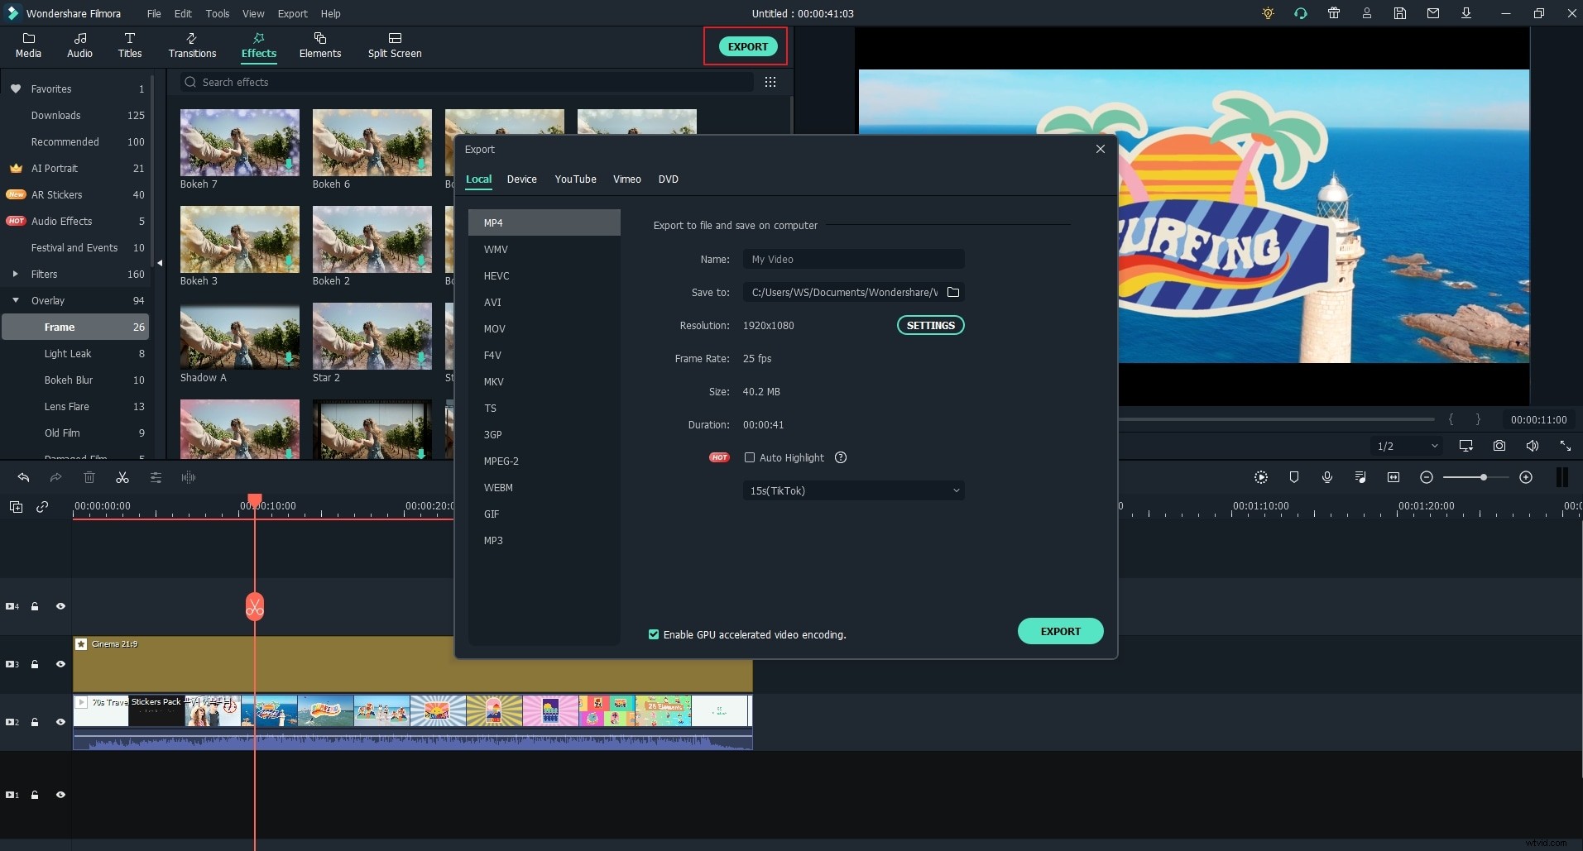The height and width of the screenshot is (851, 1583).
Task: Enable Auto Highlight
Action: (x=750, y=457)
